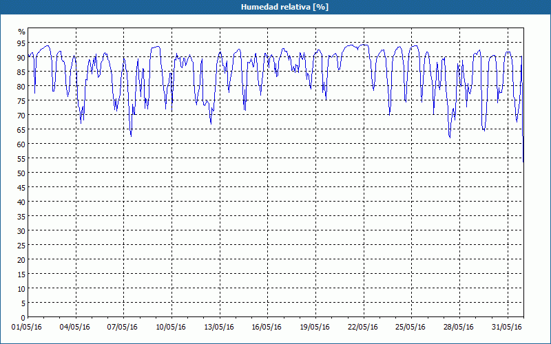The image size is (551, 344).
Task: Select the 5 y-axis label
Action: pos(23,303)
